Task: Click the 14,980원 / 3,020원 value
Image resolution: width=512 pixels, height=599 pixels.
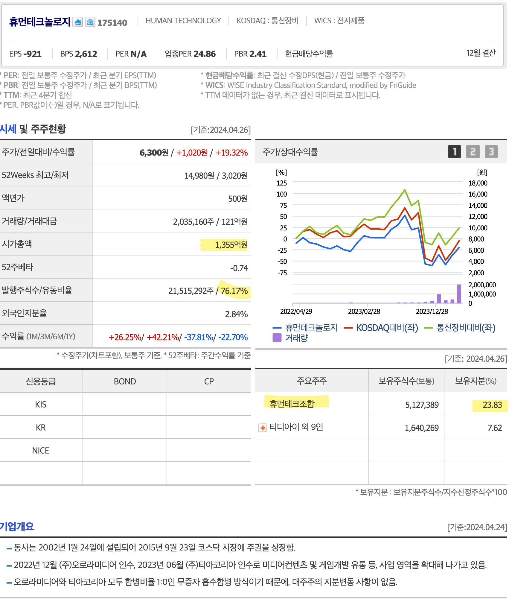Action: click(x=216, y=176)
